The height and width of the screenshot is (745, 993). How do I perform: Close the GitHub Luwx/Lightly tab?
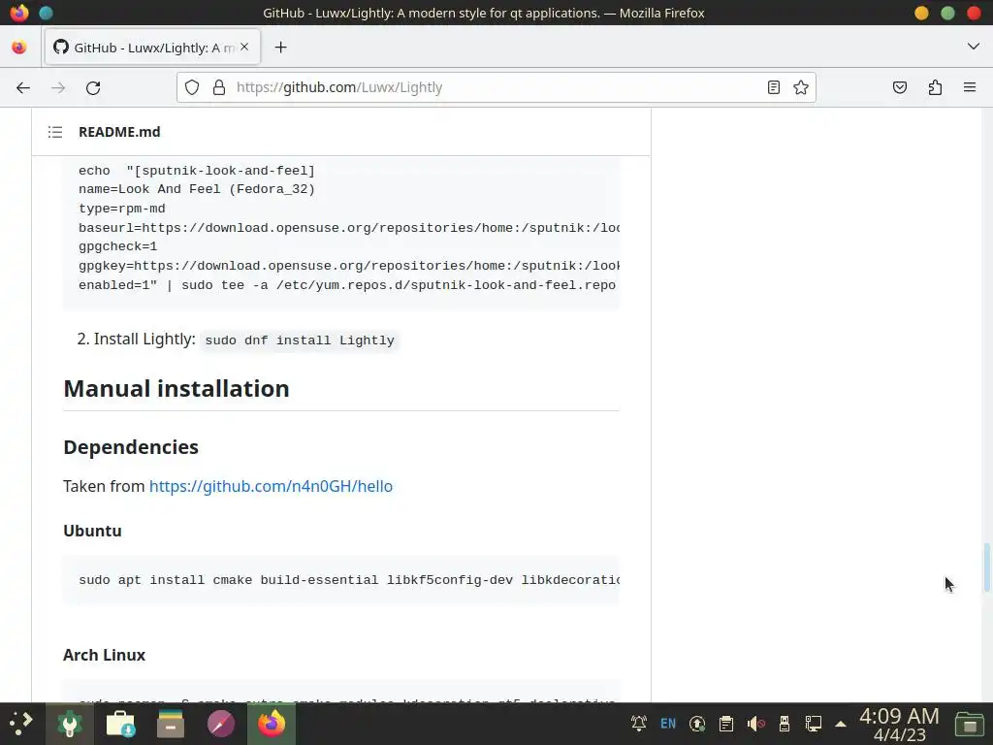tap(244, 47)
